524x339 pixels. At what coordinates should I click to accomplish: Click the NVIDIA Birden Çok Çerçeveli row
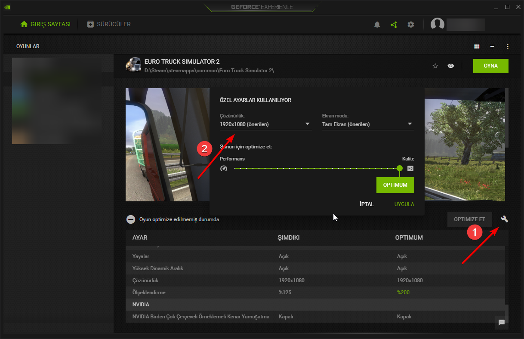coord(315,317)
